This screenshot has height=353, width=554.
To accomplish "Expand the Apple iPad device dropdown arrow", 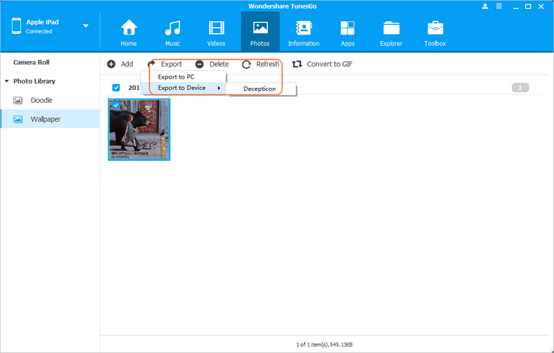I will point(86,26).
